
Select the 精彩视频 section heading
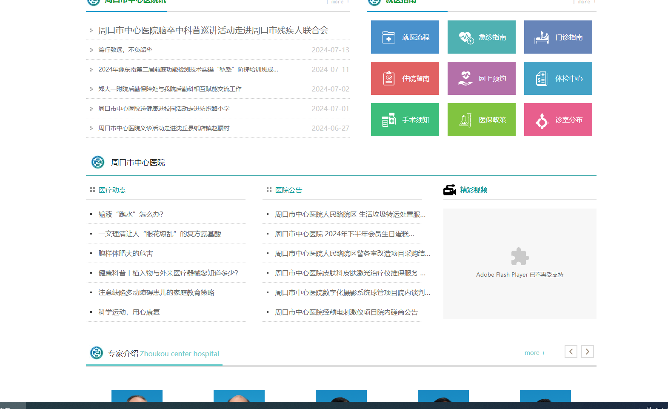pyautogui.click(x=474, y=190)
